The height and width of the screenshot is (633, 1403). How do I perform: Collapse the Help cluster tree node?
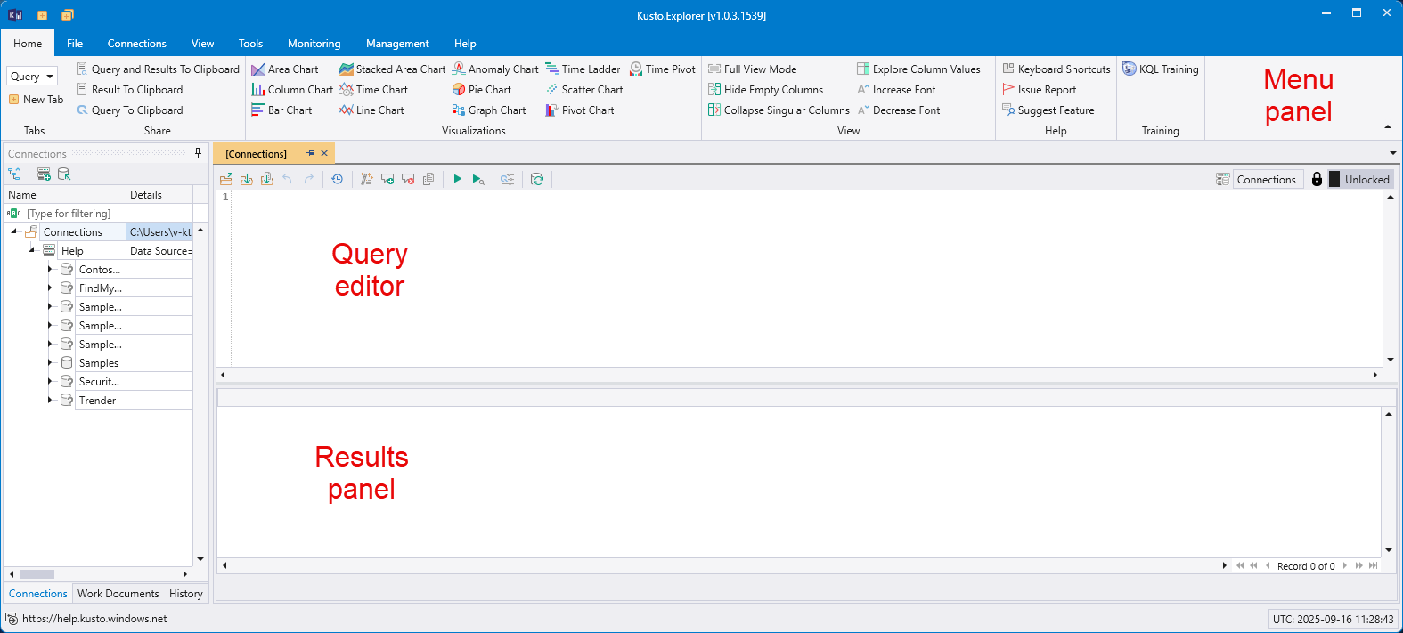[32, 250]
